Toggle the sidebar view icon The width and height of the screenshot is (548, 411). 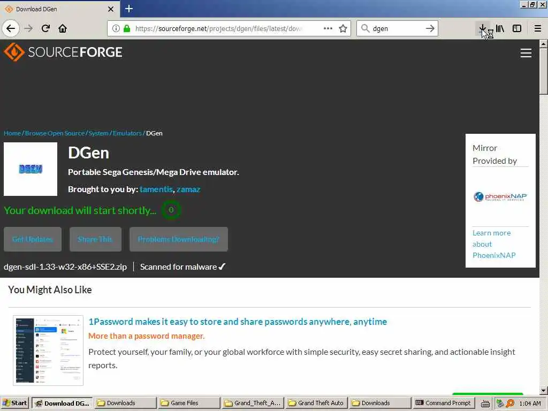pos(517,28)
